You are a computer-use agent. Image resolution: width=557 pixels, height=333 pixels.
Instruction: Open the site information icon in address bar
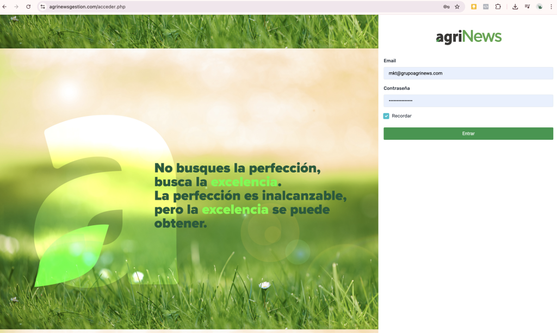pos(42,7)
